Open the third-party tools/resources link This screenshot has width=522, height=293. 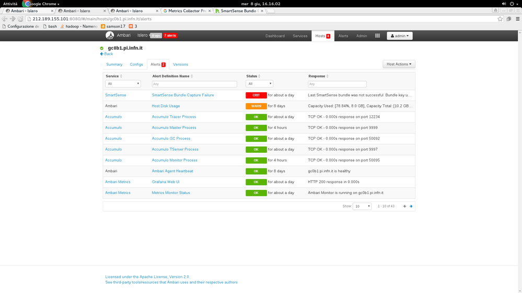(x=171, y=283)
